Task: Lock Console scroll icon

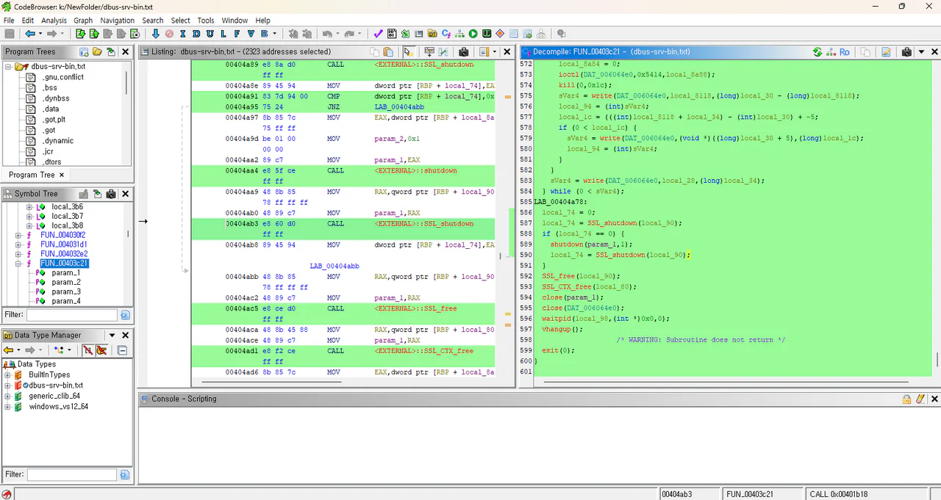Action: [x=907, y=399]
